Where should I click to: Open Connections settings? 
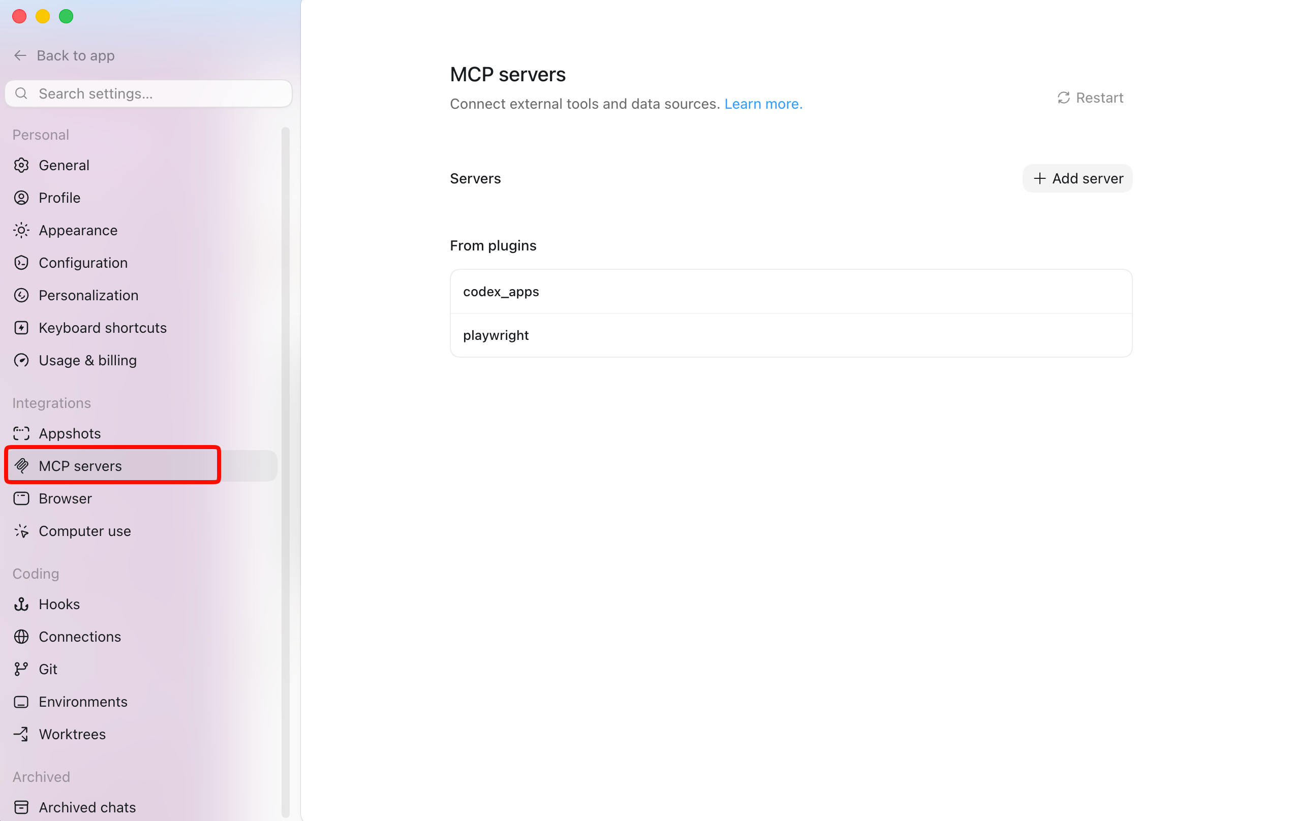[141, 637]
